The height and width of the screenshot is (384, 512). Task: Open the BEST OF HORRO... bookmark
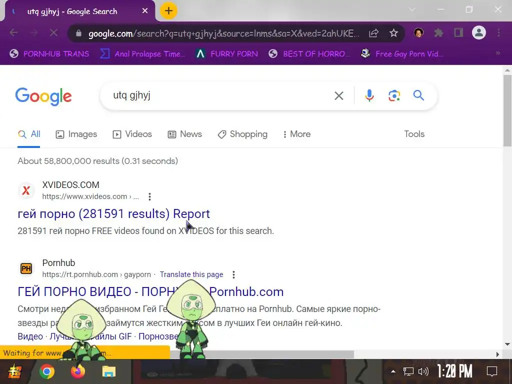coord(309,53)
